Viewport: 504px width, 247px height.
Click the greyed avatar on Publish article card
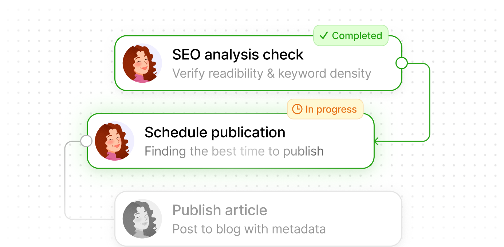click(x=142, y=219)
